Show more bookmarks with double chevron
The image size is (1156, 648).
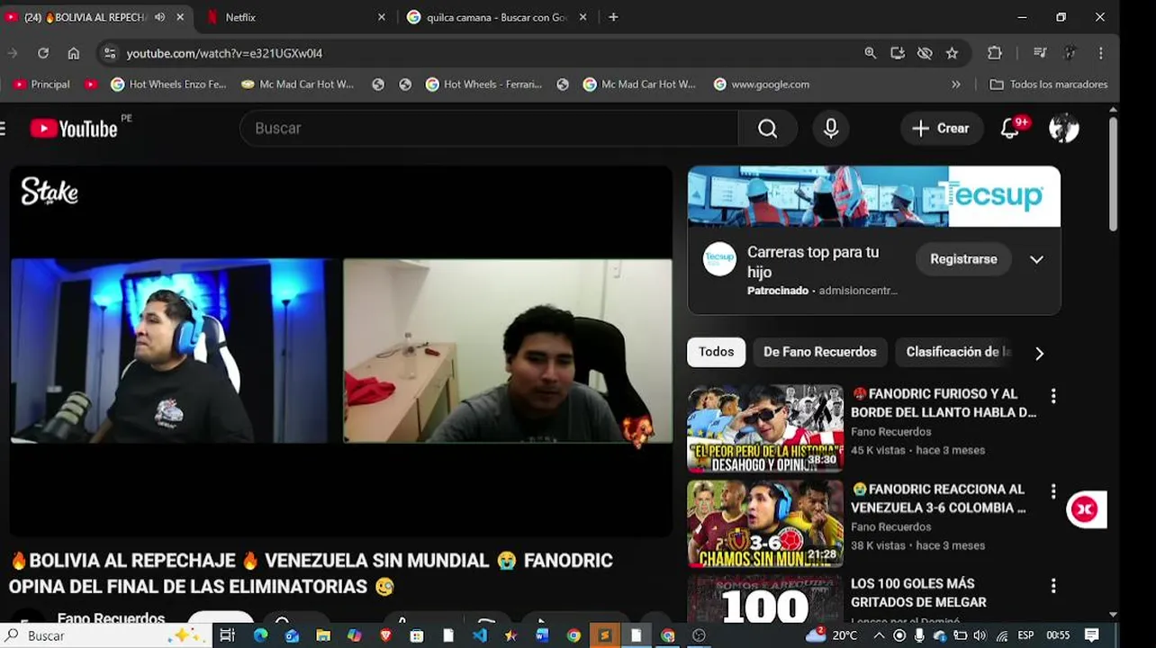[956, 85]
